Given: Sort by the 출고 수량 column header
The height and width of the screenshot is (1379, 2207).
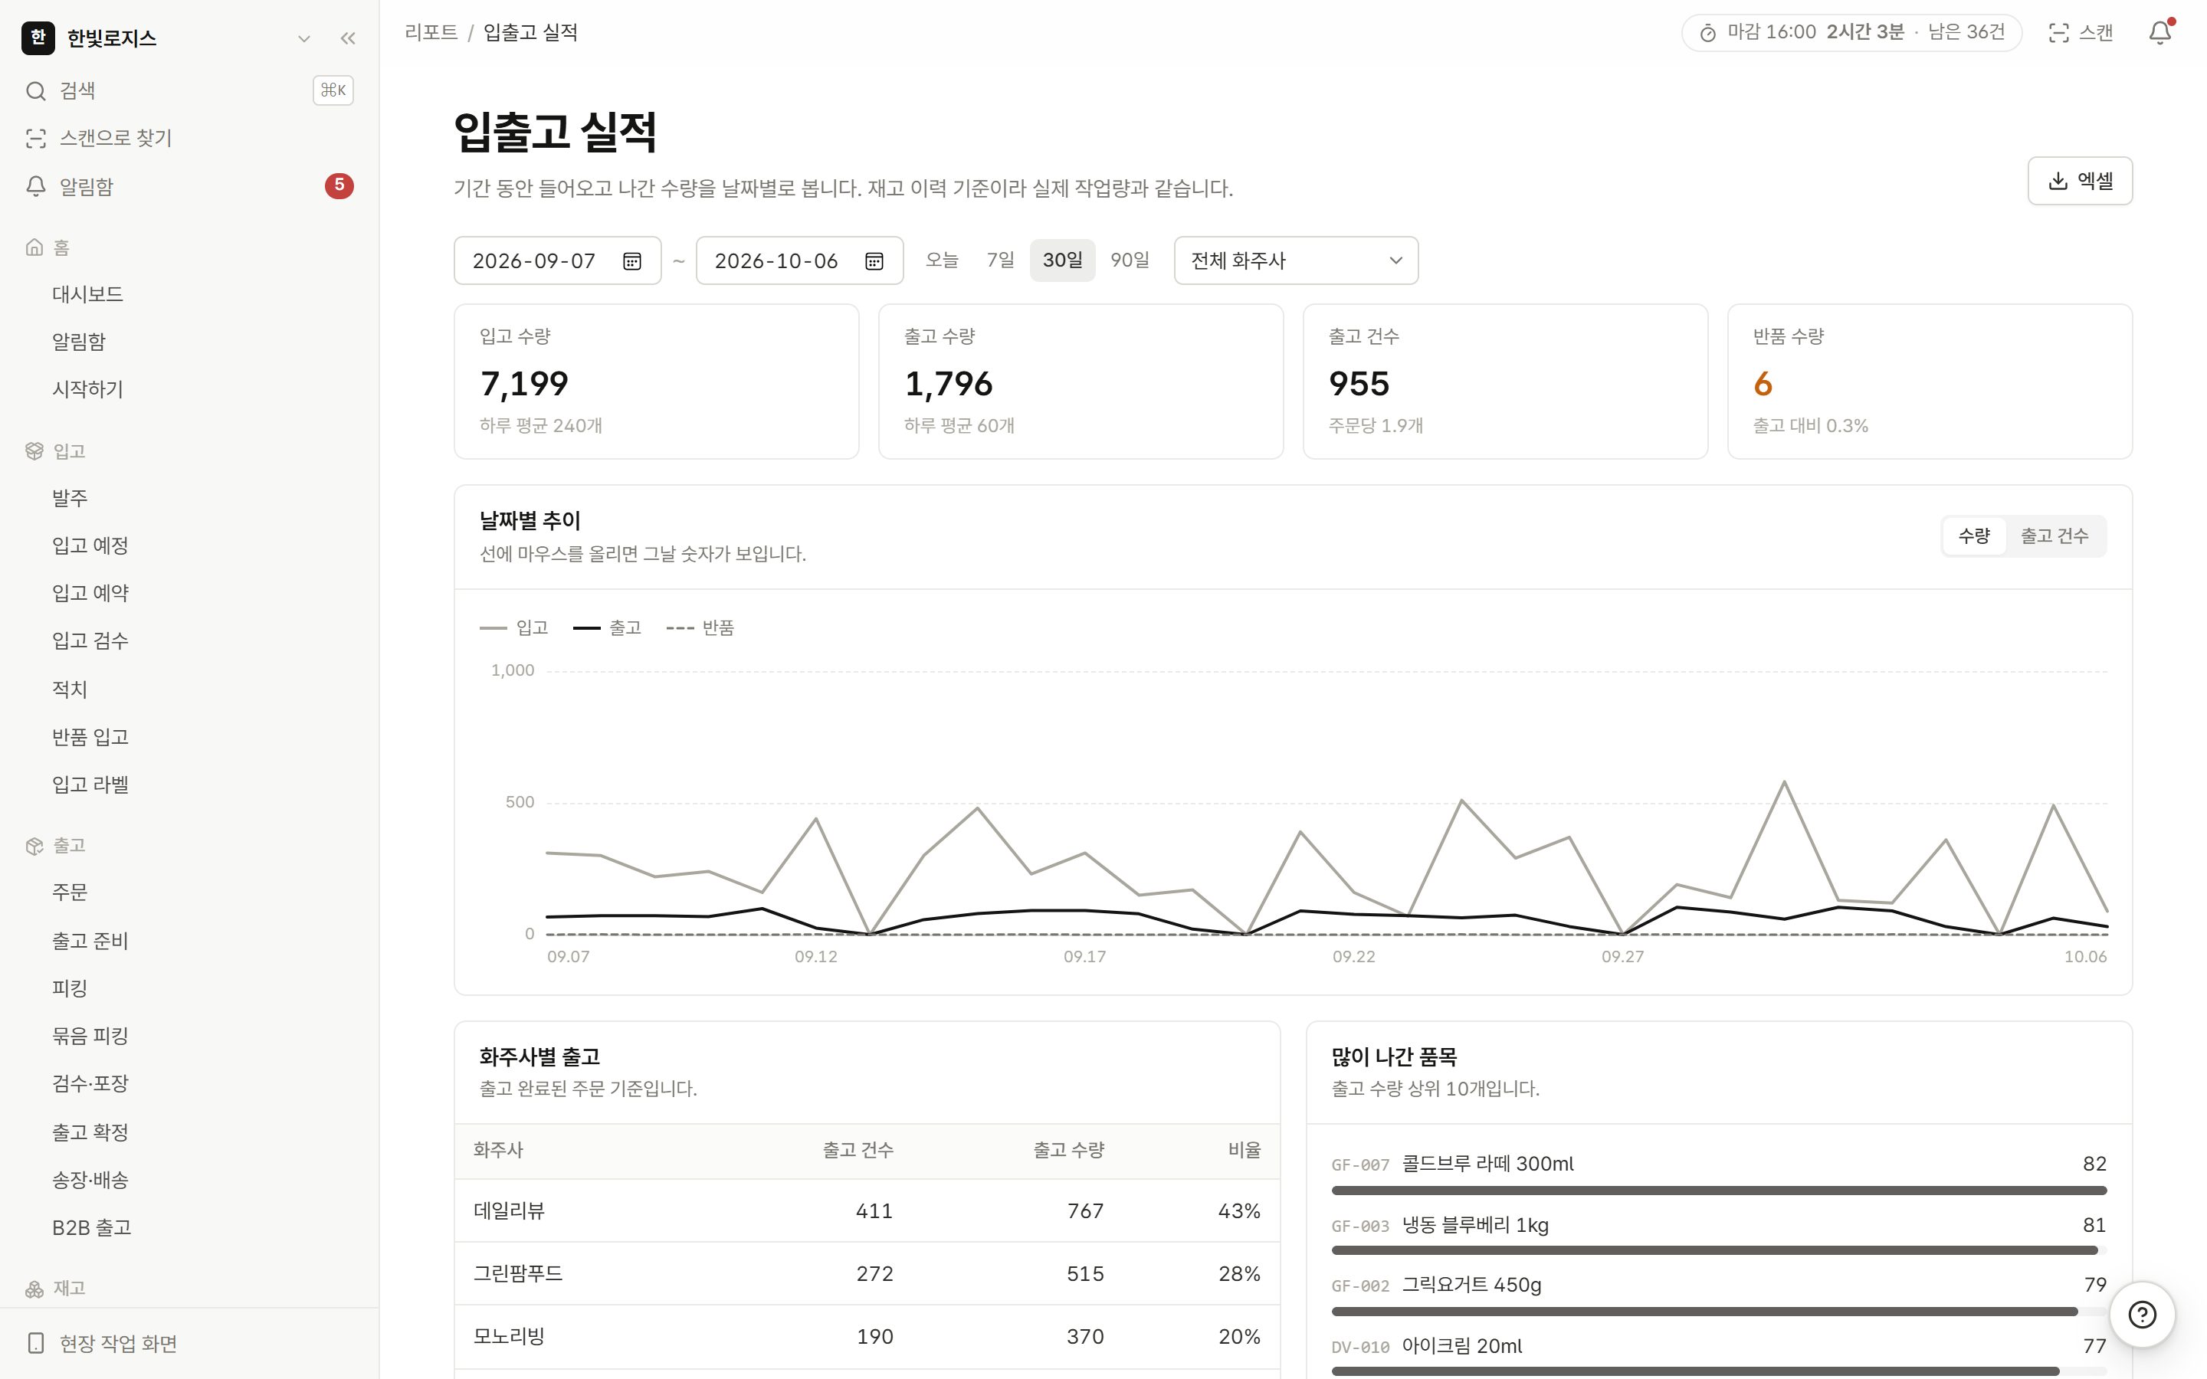Looking at the screenshot, I should coord(1068,1150).
